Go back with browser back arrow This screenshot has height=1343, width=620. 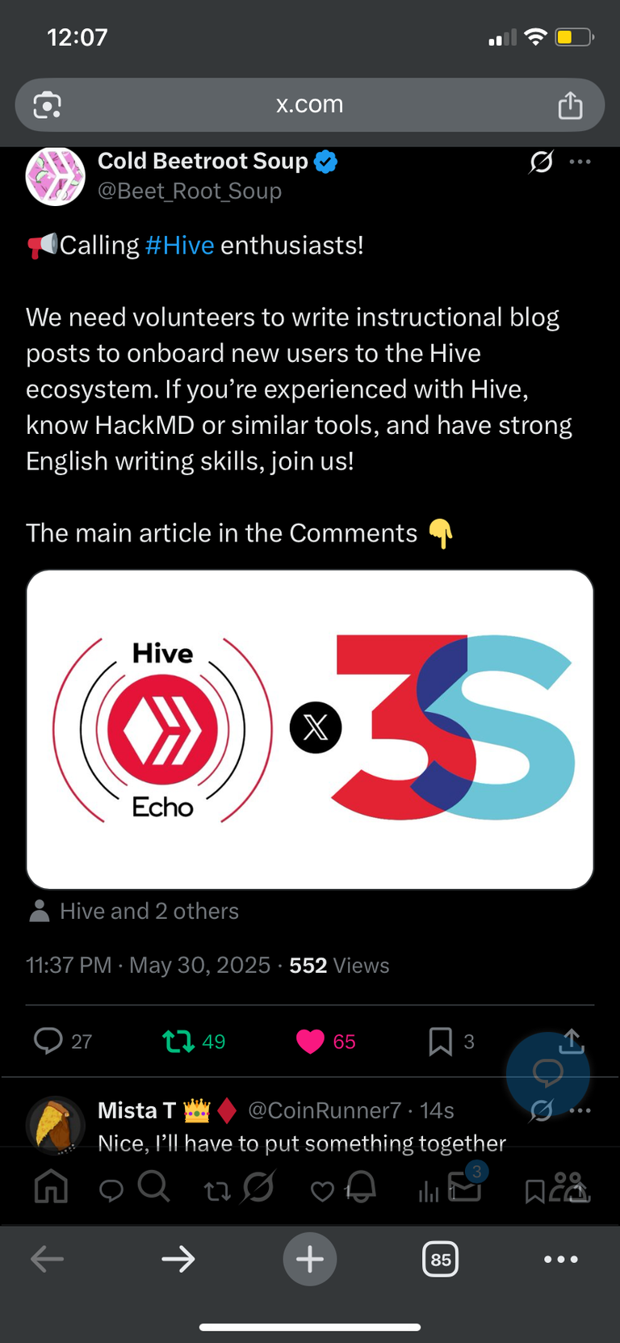47,1259
